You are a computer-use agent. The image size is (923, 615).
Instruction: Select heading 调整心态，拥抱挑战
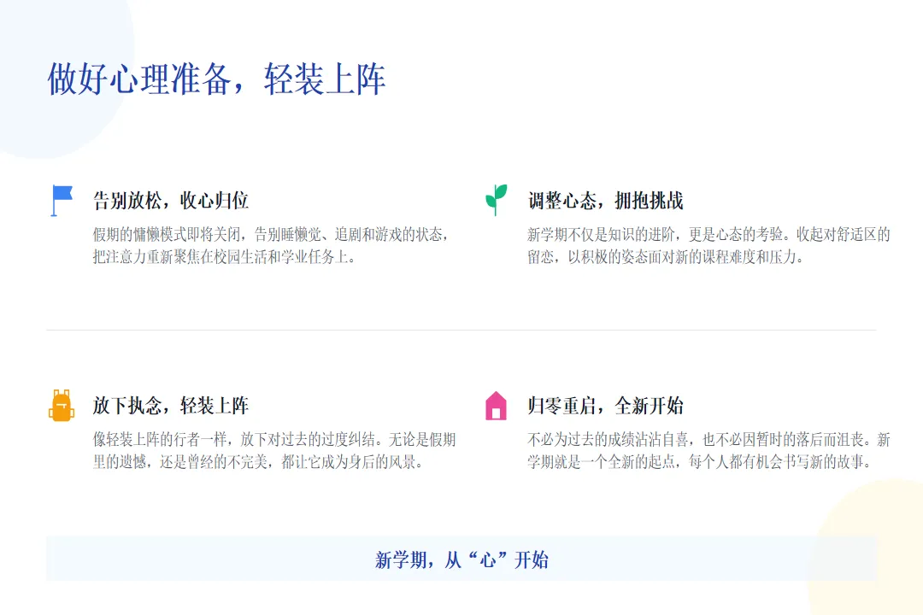point(605,201)
